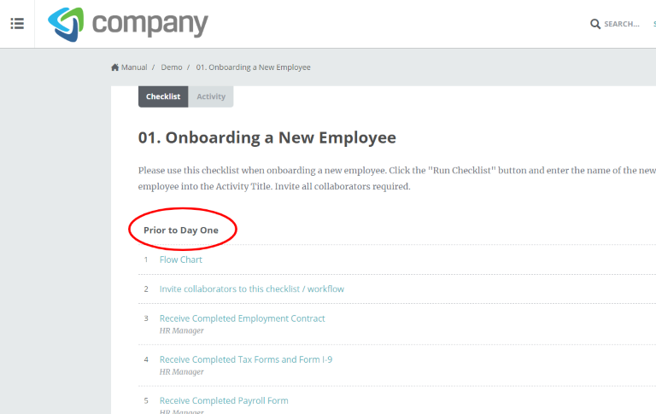Click the home icon in breadcrumb
Image resolution: width=656 pixels, height=414 pixels.
tap(115, 67)
